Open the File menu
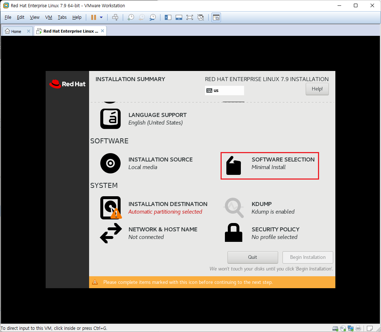 pos(8,17)
